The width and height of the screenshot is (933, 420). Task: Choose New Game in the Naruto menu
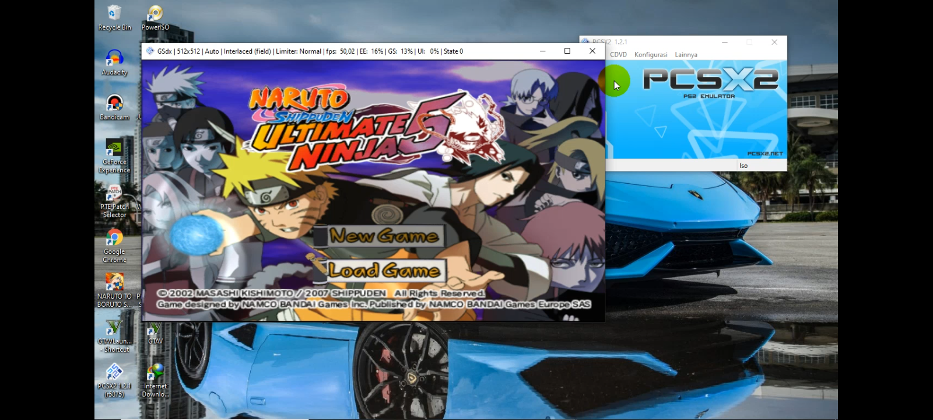point(383,236)
